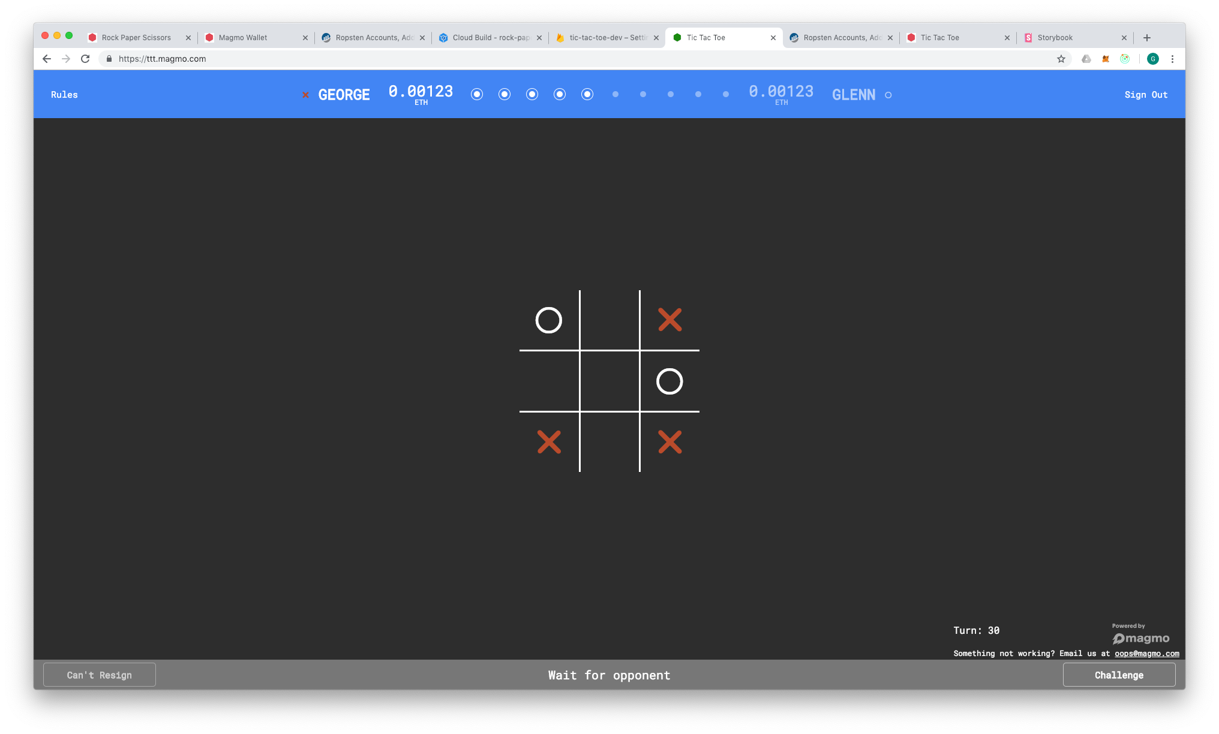Open the Chrome profile avatar G
The image size is (1219, 734).
click(x=1152, y=59)
